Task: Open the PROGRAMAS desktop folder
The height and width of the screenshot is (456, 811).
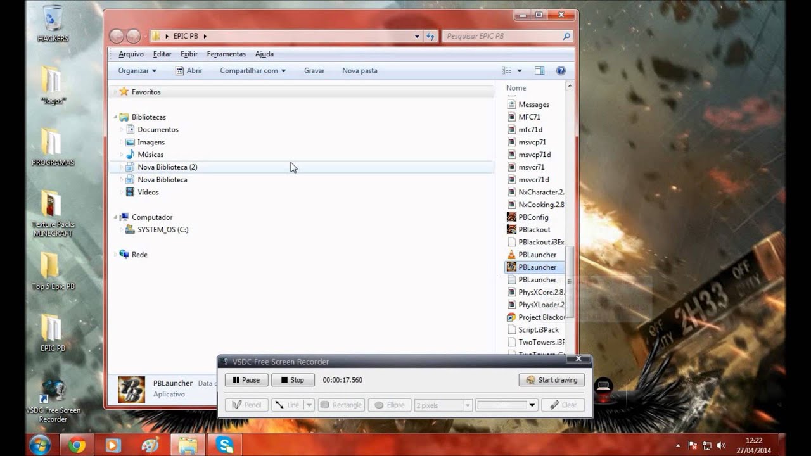Action: pos(53,147)
